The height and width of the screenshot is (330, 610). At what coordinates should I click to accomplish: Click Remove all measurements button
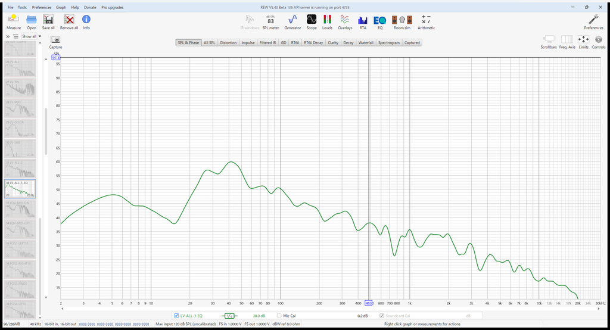pos(69,22)
